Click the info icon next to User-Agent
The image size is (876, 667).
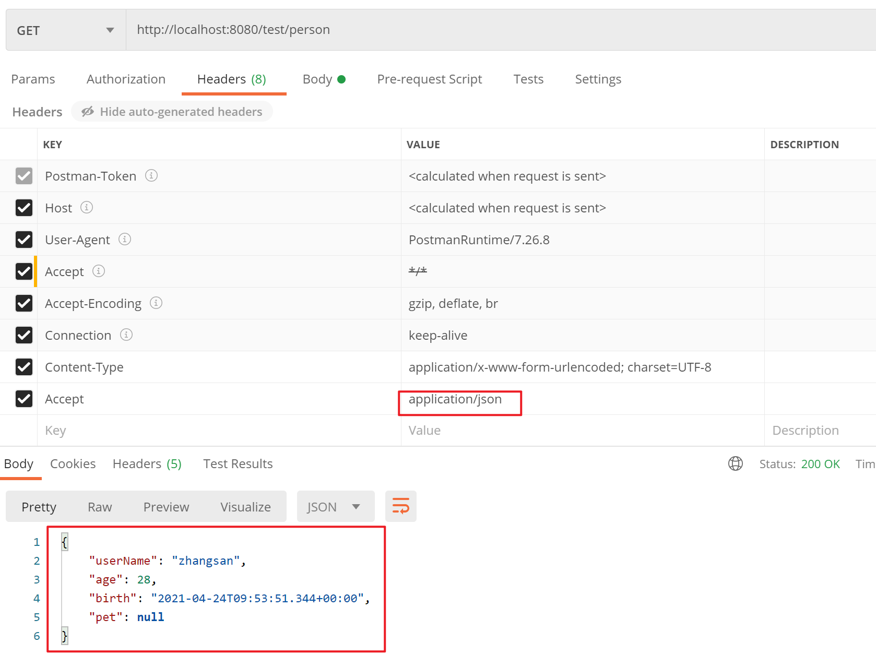[125, 240]
